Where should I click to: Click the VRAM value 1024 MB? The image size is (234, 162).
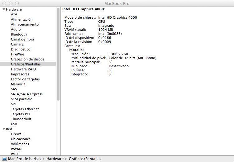(x=106, y=30)
